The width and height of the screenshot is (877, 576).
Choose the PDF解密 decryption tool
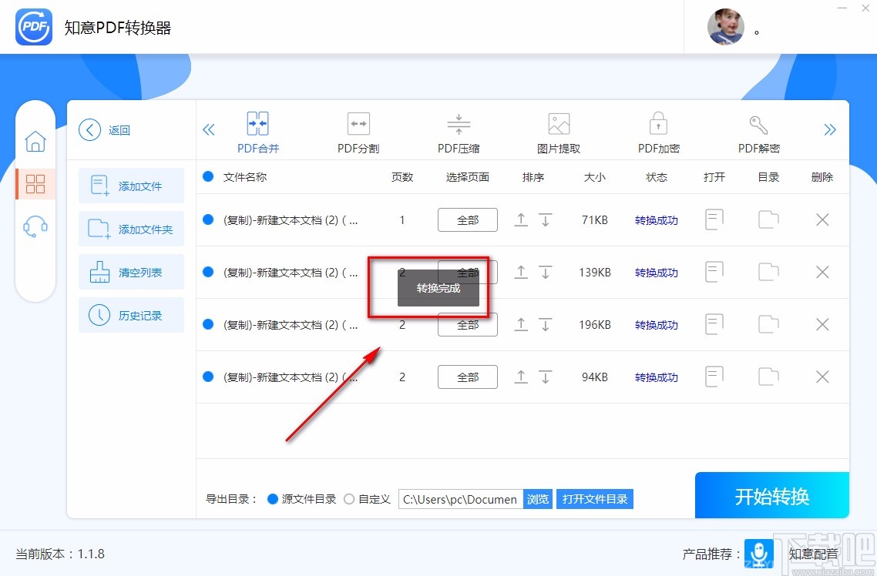758,131
